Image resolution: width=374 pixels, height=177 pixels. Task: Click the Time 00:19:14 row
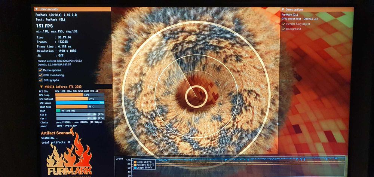click(53, 37)
